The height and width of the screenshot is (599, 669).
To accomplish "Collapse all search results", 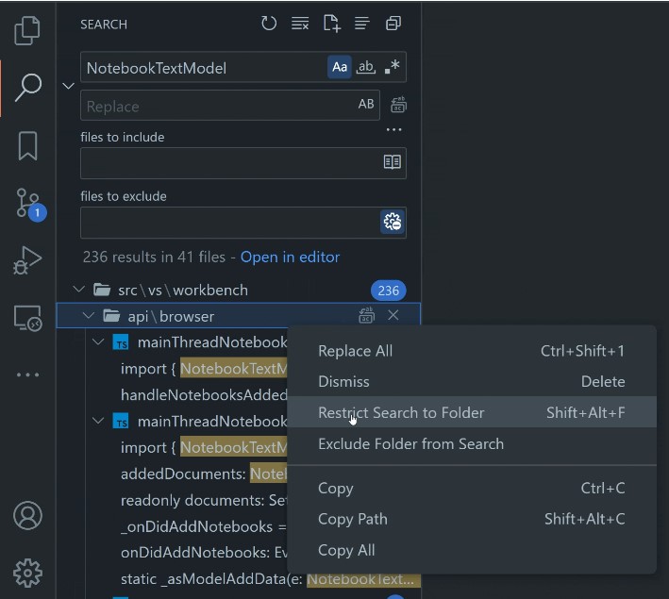I will [x=393, y=24].
